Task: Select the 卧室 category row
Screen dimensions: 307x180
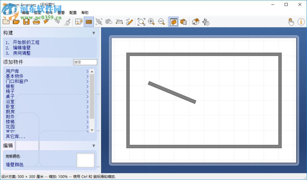Action: pyautogui.click(x=47, y=107)
